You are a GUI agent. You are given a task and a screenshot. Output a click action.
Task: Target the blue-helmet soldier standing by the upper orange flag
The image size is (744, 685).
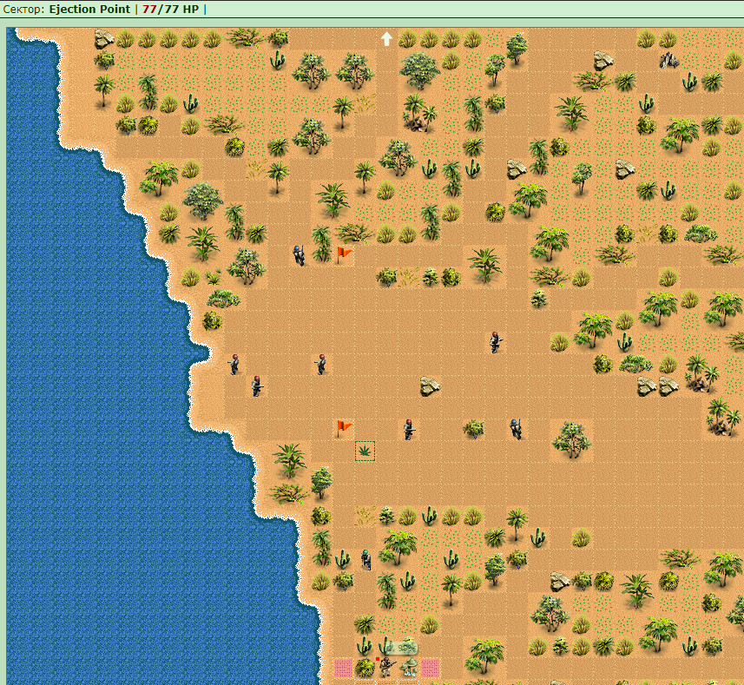click(x=299, y=255)
